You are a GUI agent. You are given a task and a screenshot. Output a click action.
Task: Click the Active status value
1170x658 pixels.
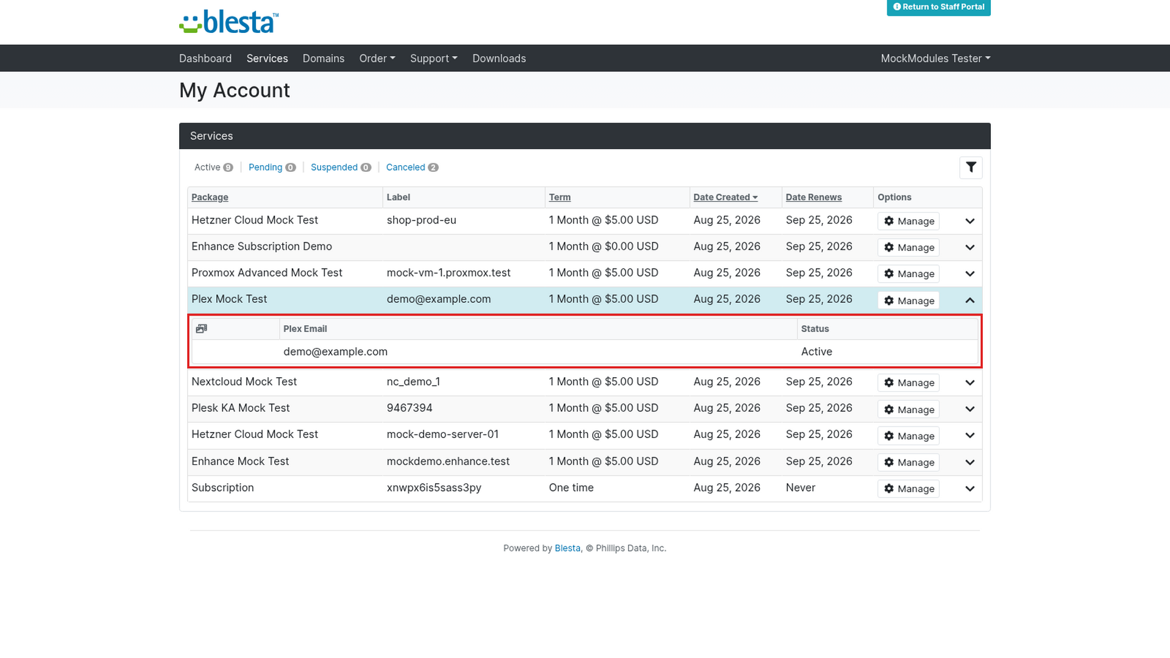tap(817, 352)
